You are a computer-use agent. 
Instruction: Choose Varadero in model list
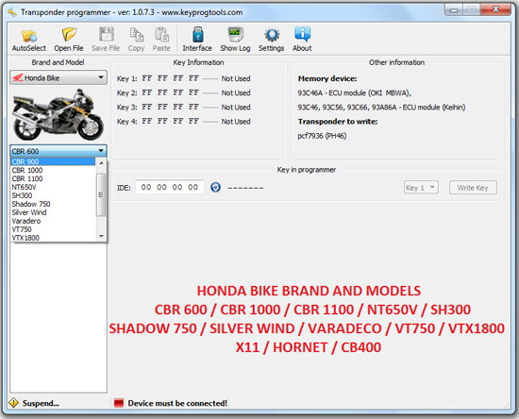(53, 221)
